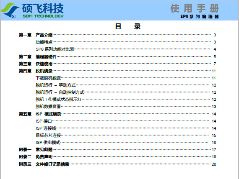The width and height of the screenshot is (239, 179).
Task: Jump to 第二章 编程器硬件
Action: point(117,57)
